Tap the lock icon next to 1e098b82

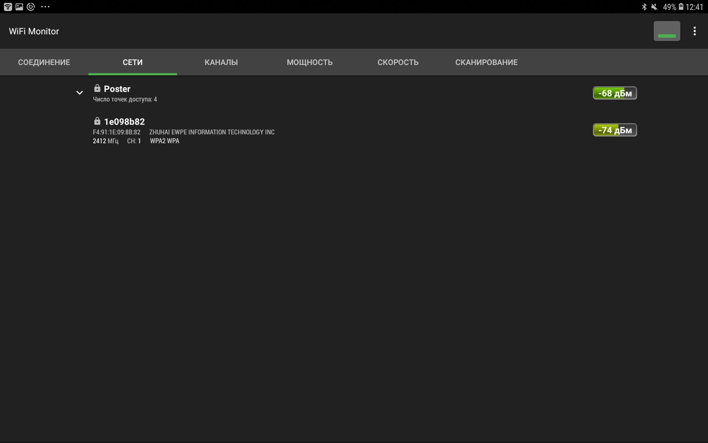point(97,121)
